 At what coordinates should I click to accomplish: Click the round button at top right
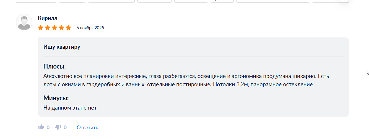(344, 1)
